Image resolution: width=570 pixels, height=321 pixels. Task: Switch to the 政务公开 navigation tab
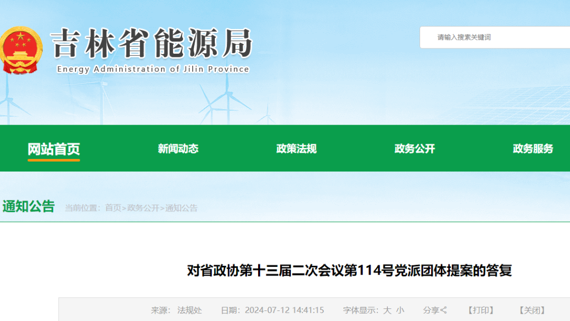414,149
